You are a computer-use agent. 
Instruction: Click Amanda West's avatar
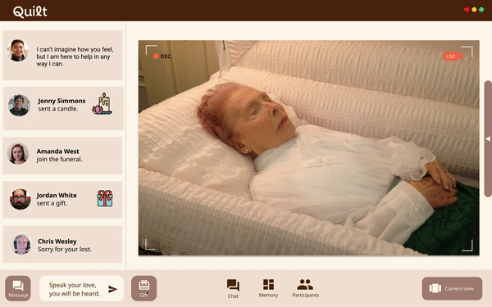[18, 154]
